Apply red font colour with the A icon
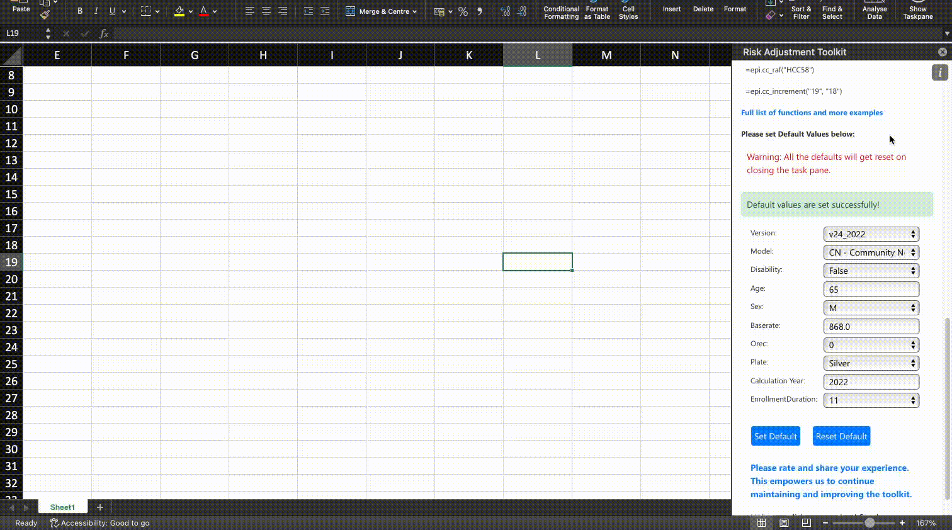Image resolution: width=952 pixels, height=530 pixels. point(203,11)
